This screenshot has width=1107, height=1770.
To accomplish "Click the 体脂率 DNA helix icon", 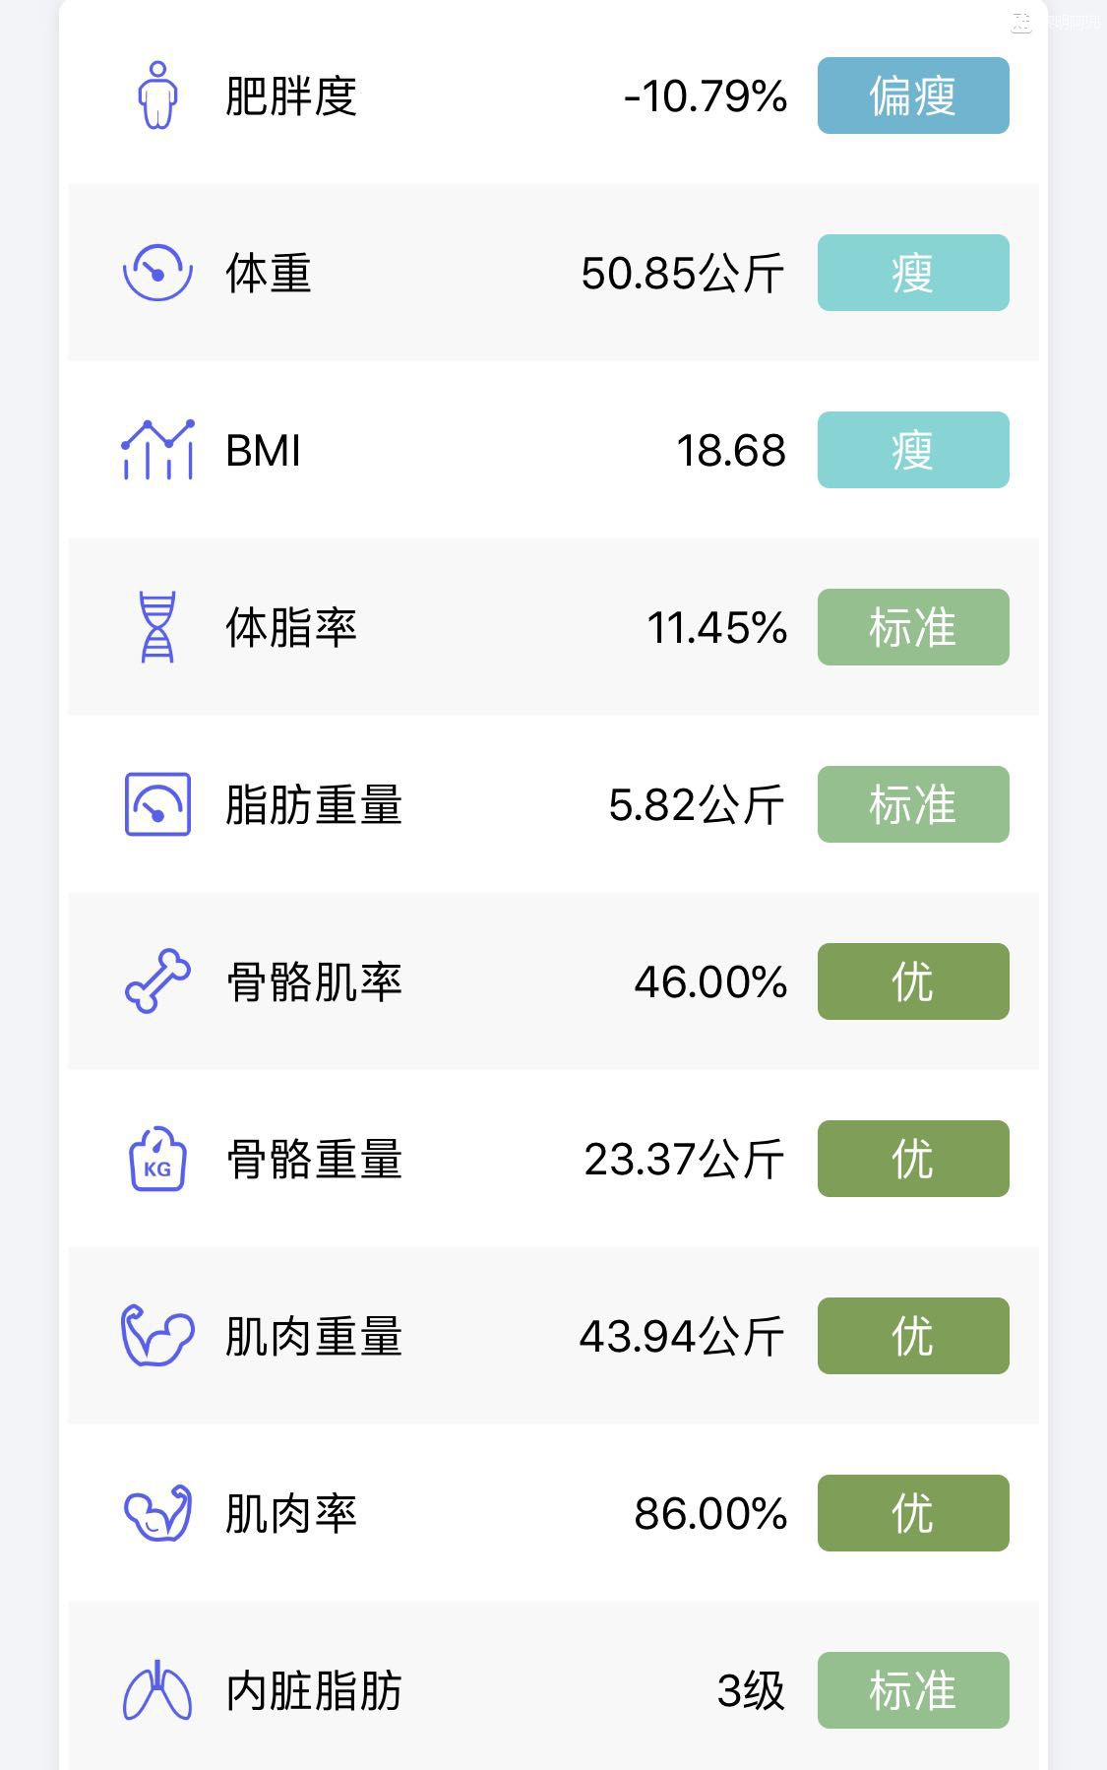I will 157,627.
